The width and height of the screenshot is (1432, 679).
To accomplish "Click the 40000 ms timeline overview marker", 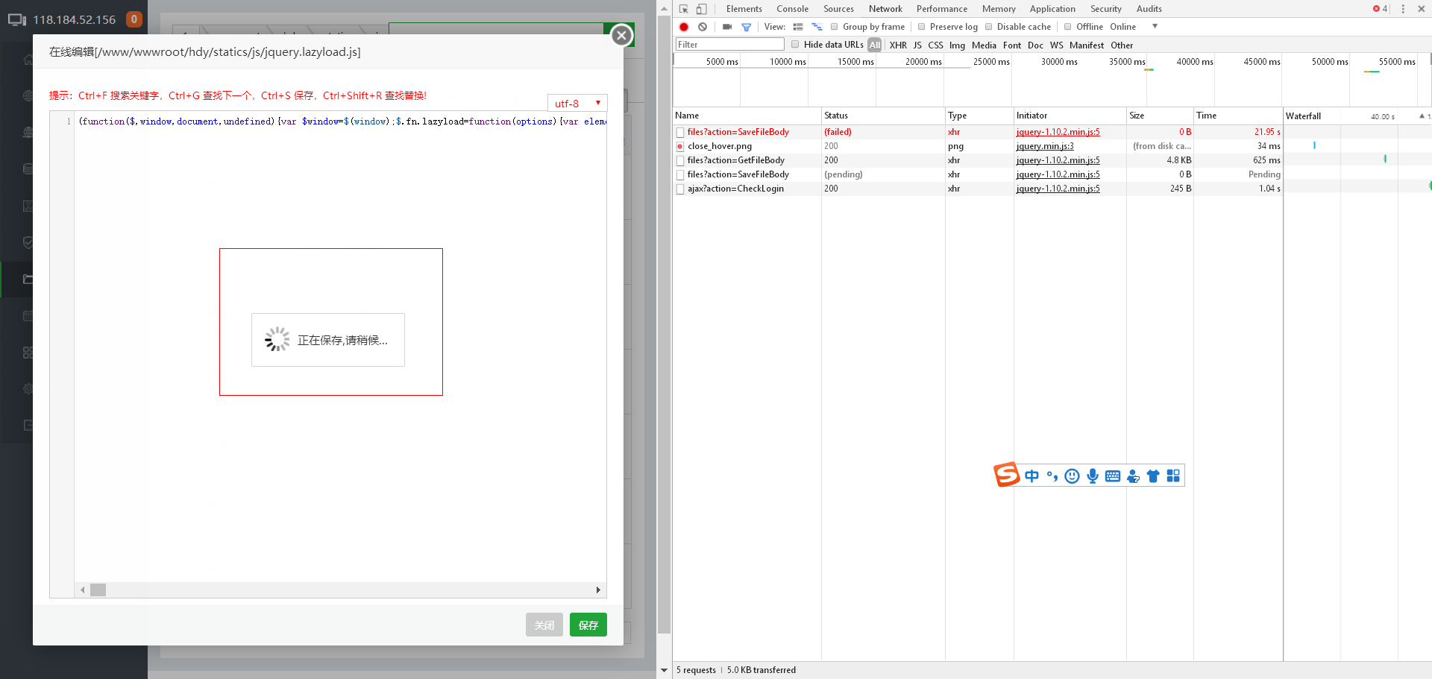I will coord(1194,62).
